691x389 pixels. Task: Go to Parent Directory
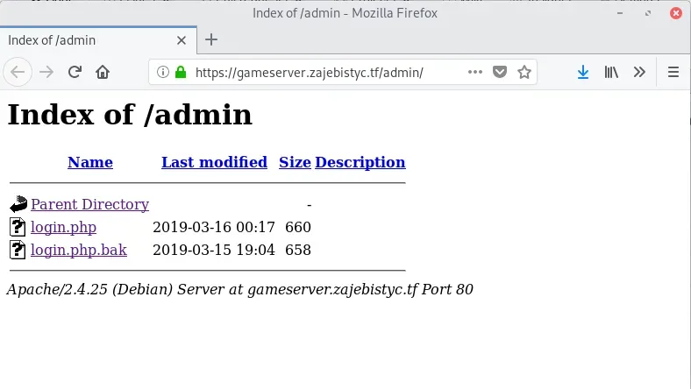(x=89, y=204)
